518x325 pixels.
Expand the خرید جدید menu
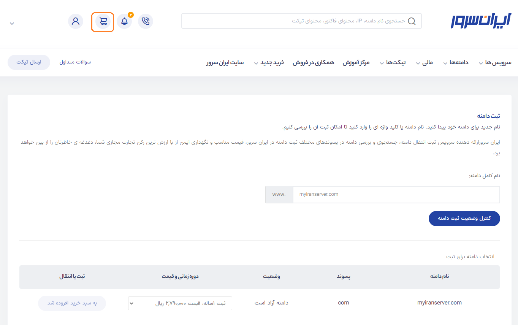[x=269, y=62]
